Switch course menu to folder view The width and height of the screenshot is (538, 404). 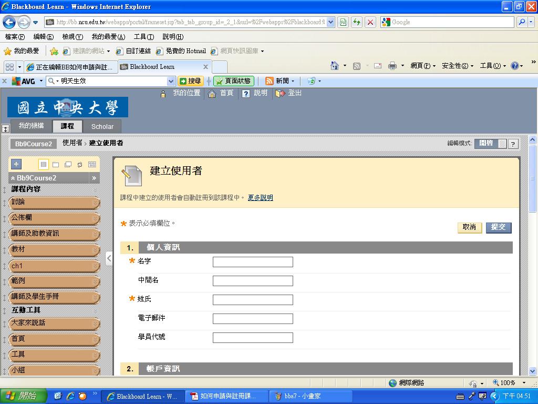[56, 164]
